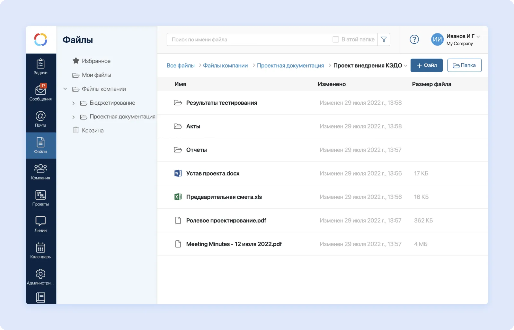This screenshot has height=330, width=514.
Task: Open the Проекты section
Action: pos(40,197)
